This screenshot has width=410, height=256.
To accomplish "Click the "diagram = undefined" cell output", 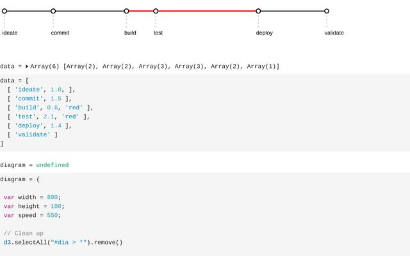I will click(35, 165).
